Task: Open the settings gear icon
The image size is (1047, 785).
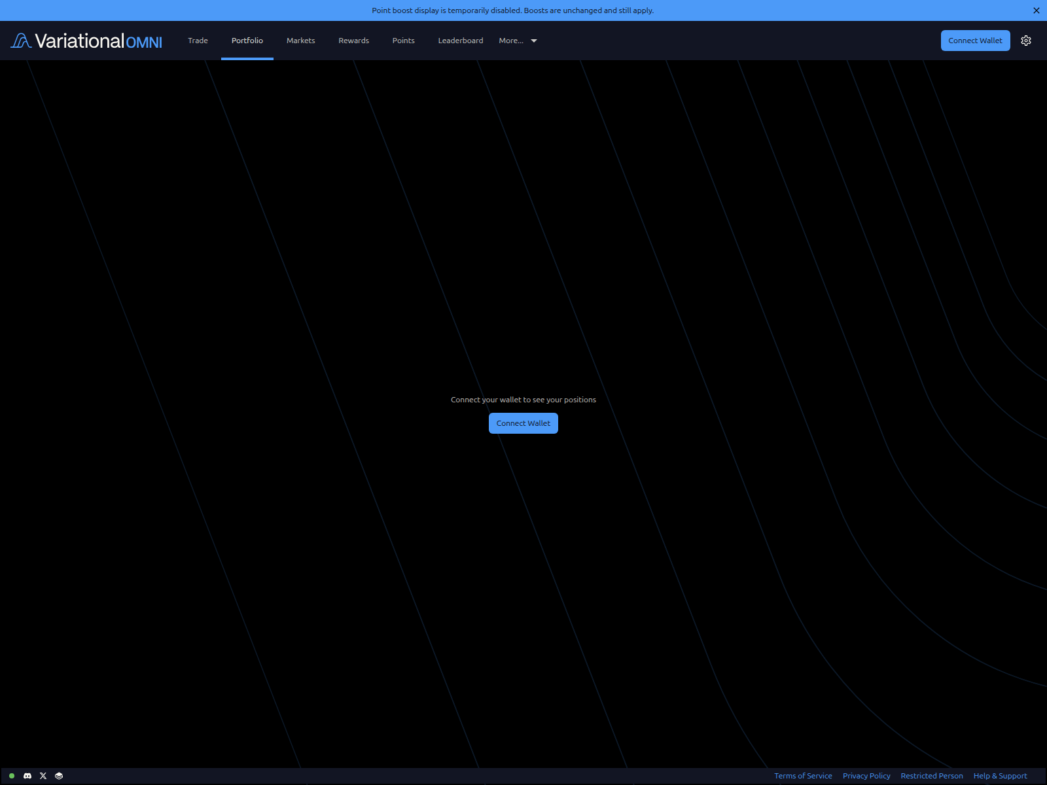Action: pyautogui.click(x=1025, y=40)
